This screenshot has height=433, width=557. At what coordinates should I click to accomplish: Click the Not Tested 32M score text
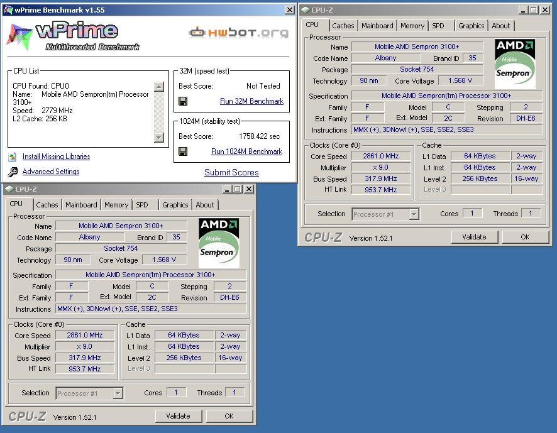pyautogui.click(x=263, y=86)
